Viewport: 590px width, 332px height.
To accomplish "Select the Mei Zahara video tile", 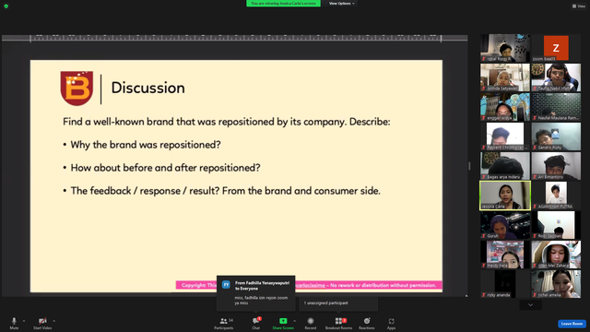I will [556, 255].
